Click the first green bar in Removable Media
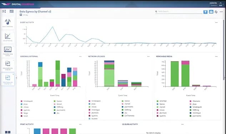Viewport: 226px width, 134px height. coord(175,74)
